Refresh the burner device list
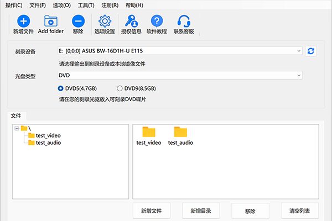The width and height of the screenshot is (332, 221). coord(311,51)
